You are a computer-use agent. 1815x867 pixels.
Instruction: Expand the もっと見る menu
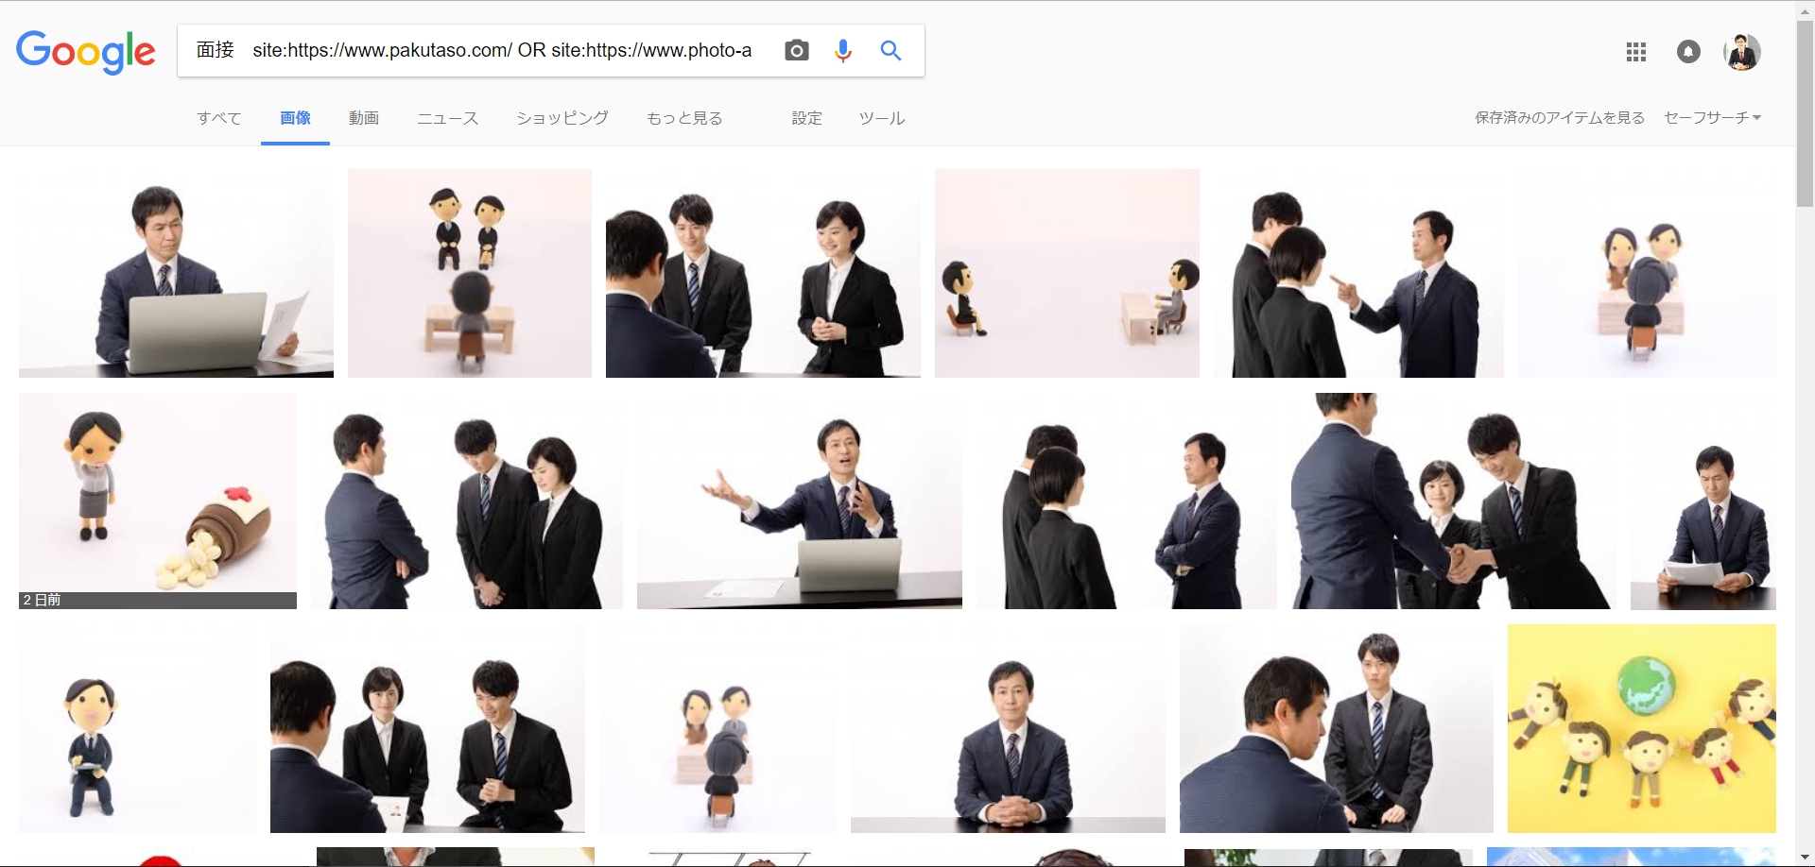684,118
